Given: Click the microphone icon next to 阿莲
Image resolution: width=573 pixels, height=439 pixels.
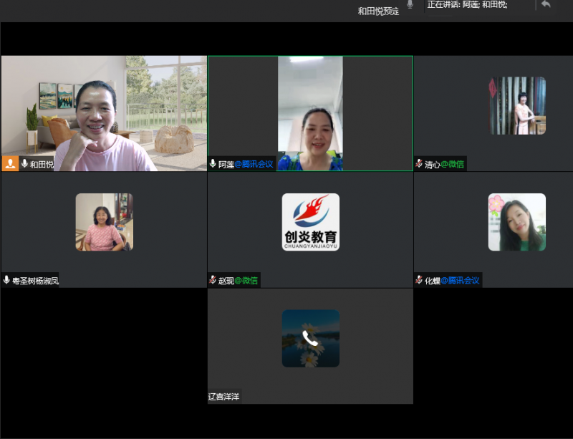Looking at the screenshot, I should point(213,164).
